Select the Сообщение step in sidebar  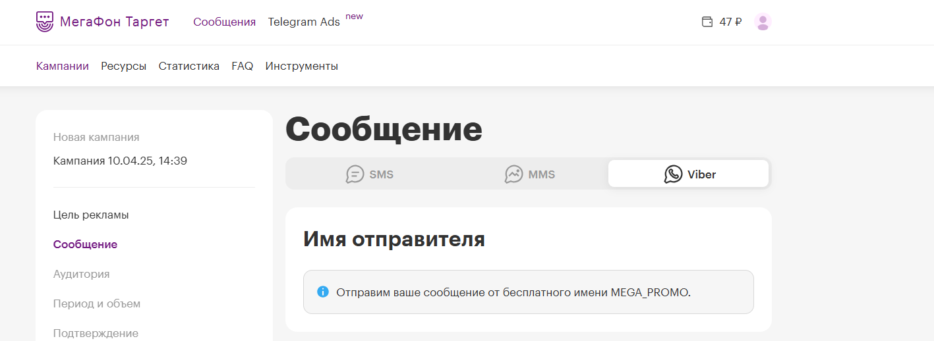coord(85,244)
